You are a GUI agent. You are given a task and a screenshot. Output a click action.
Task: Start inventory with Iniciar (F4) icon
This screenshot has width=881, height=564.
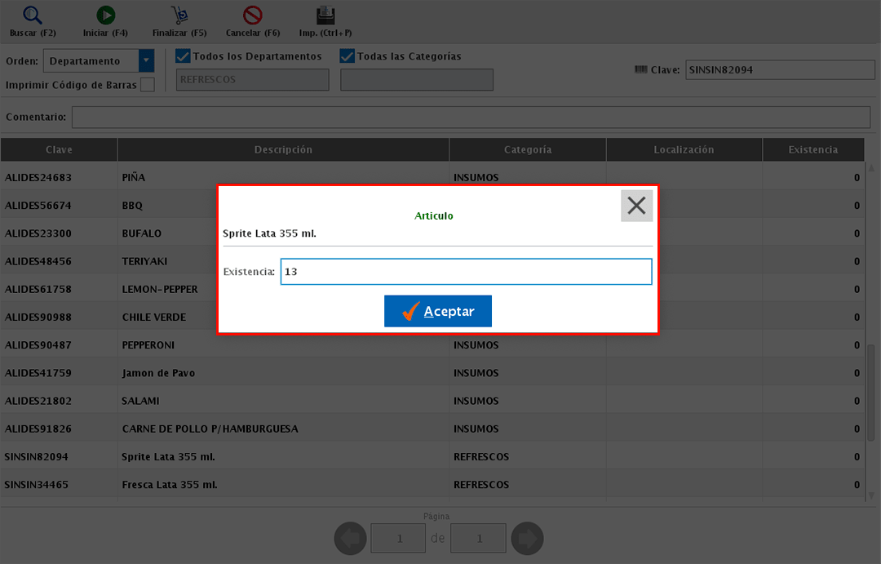point(105,16)
